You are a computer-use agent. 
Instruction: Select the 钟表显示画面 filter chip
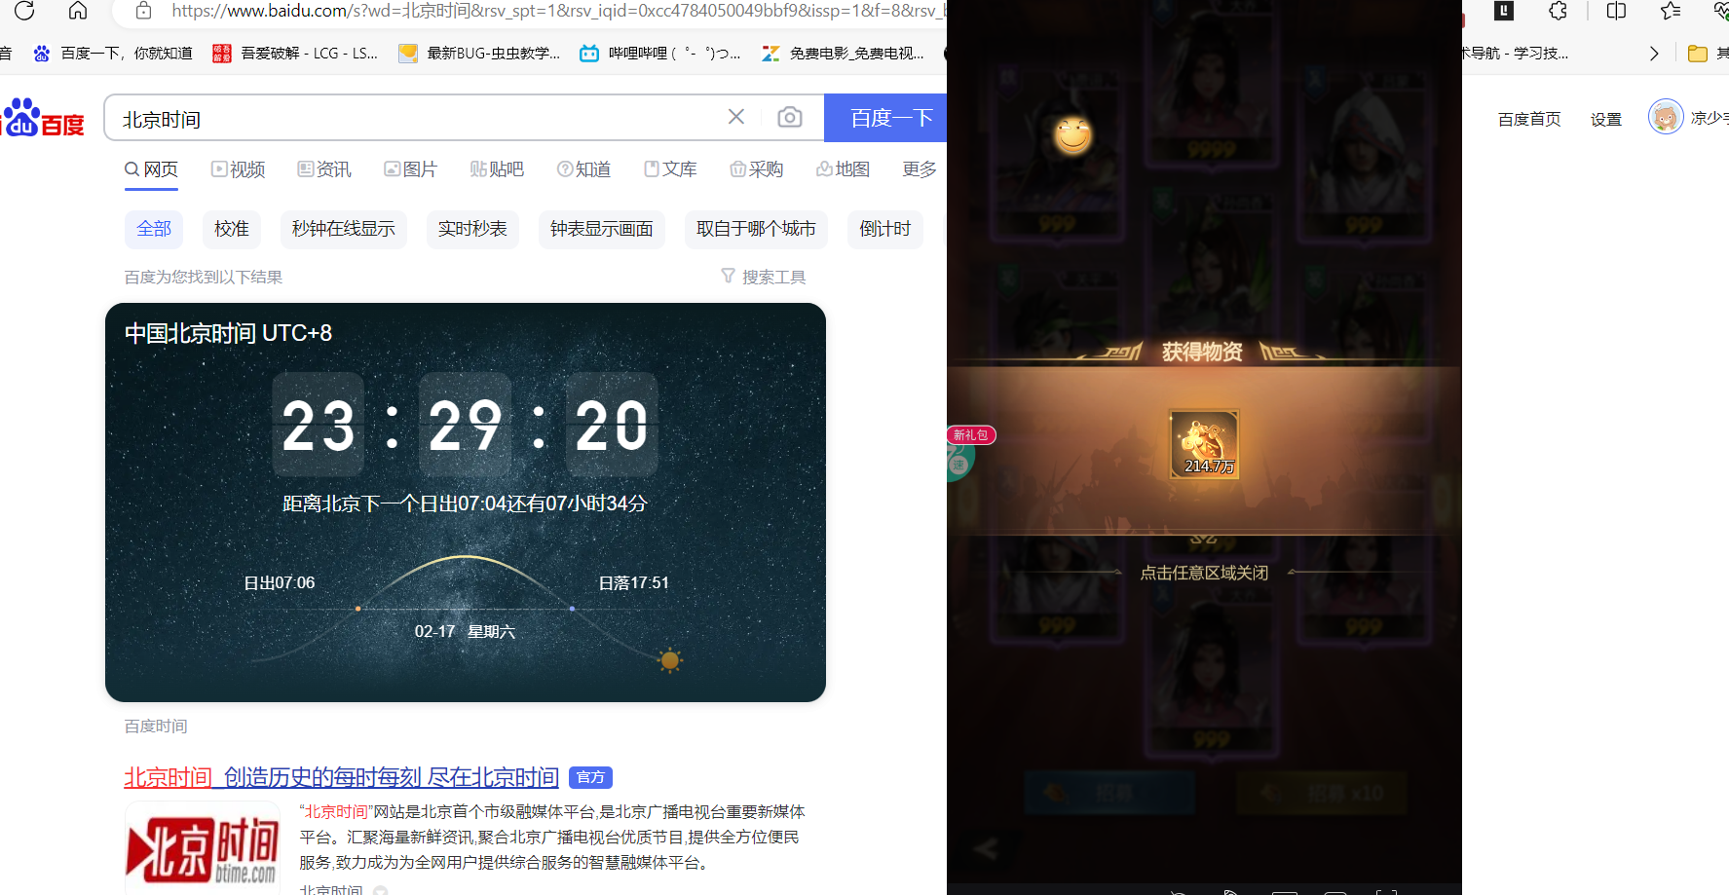click(602, 229)
